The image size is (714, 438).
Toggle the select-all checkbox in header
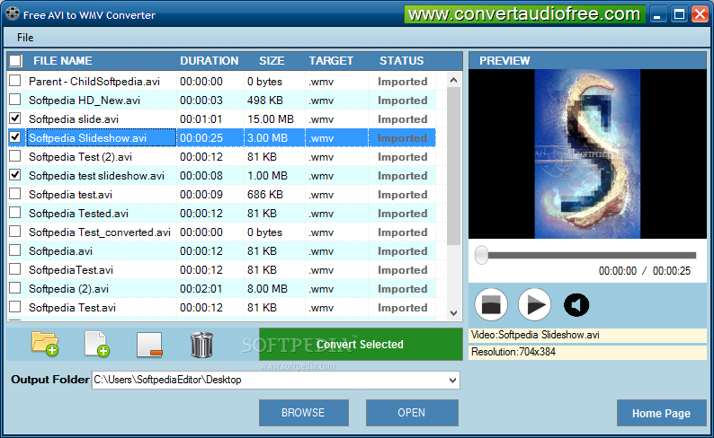tap(15, 60)
